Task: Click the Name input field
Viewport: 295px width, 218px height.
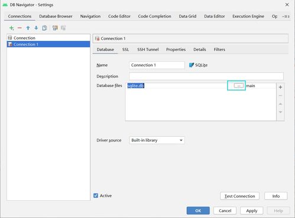Action: (x=157, y=65)
